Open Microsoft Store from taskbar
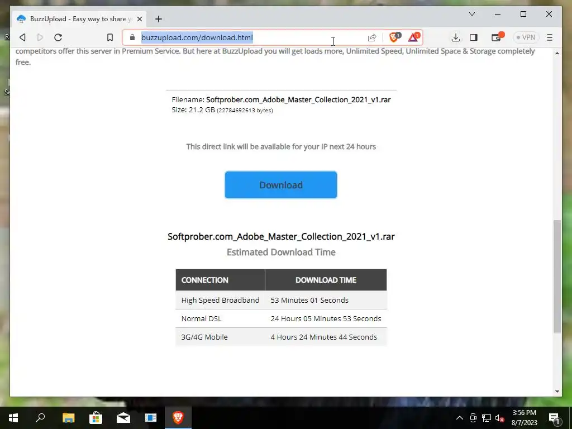Screen dimensions: 572x429 pyautogui.click(x=96, y=418)
